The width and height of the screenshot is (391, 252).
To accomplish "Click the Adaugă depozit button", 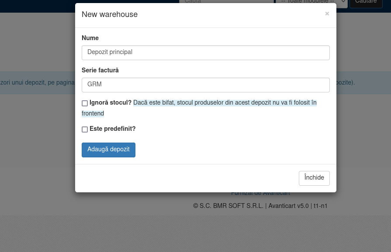I will (108, 150).
